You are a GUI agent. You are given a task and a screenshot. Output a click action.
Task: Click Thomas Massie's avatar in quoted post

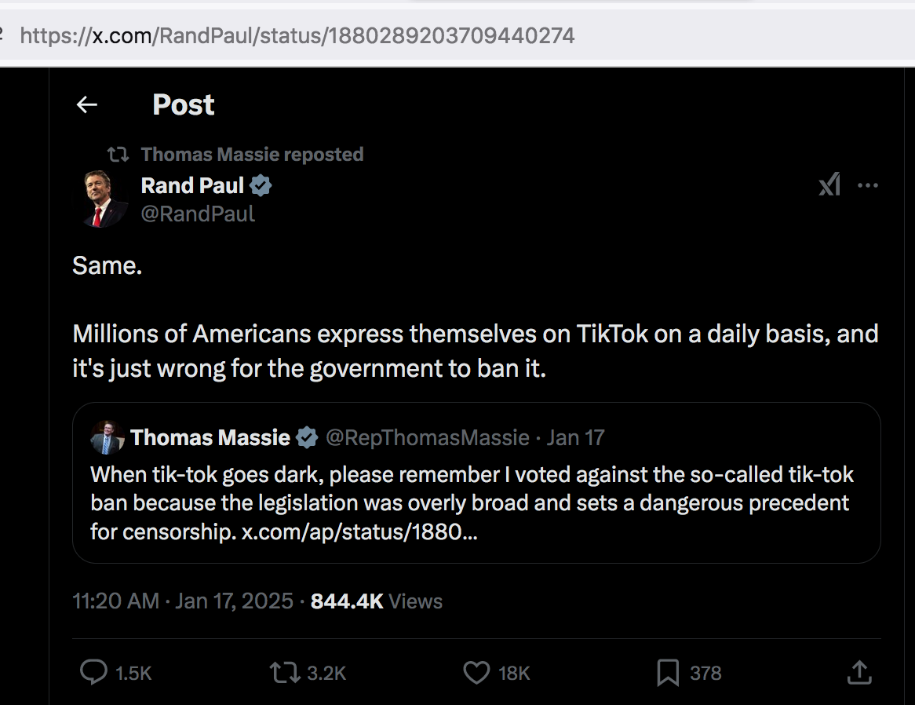108,438
